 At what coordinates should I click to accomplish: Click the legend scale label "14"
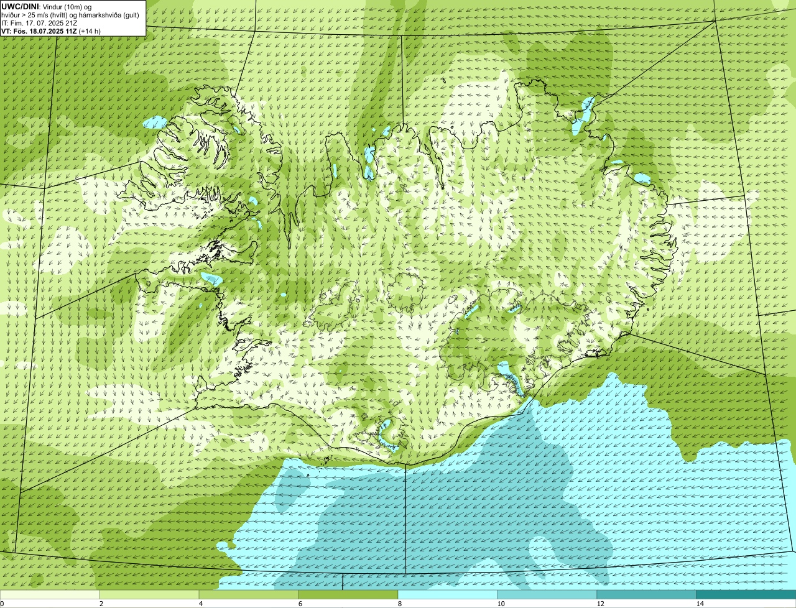point(700,604)
